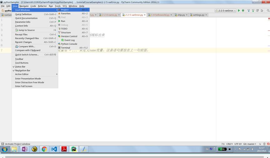Close the 2-2-5-varError.py tab
Image resolution: width=270 pixels, height=158 pixels.
[x=145, y=15]
